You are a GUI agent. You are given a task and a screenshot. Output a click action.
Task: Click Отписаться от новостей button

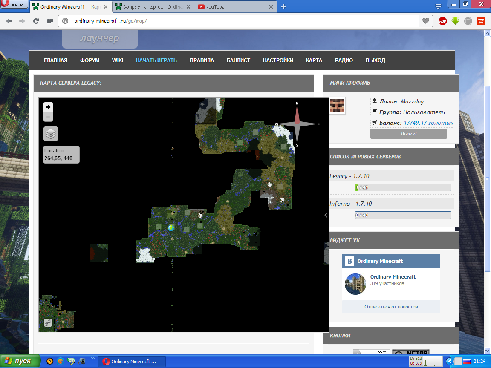(x=391, y=307)
